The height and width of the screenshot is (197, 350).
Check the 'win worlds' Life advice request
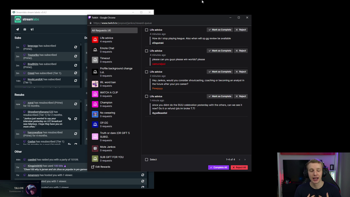(147, 51)
